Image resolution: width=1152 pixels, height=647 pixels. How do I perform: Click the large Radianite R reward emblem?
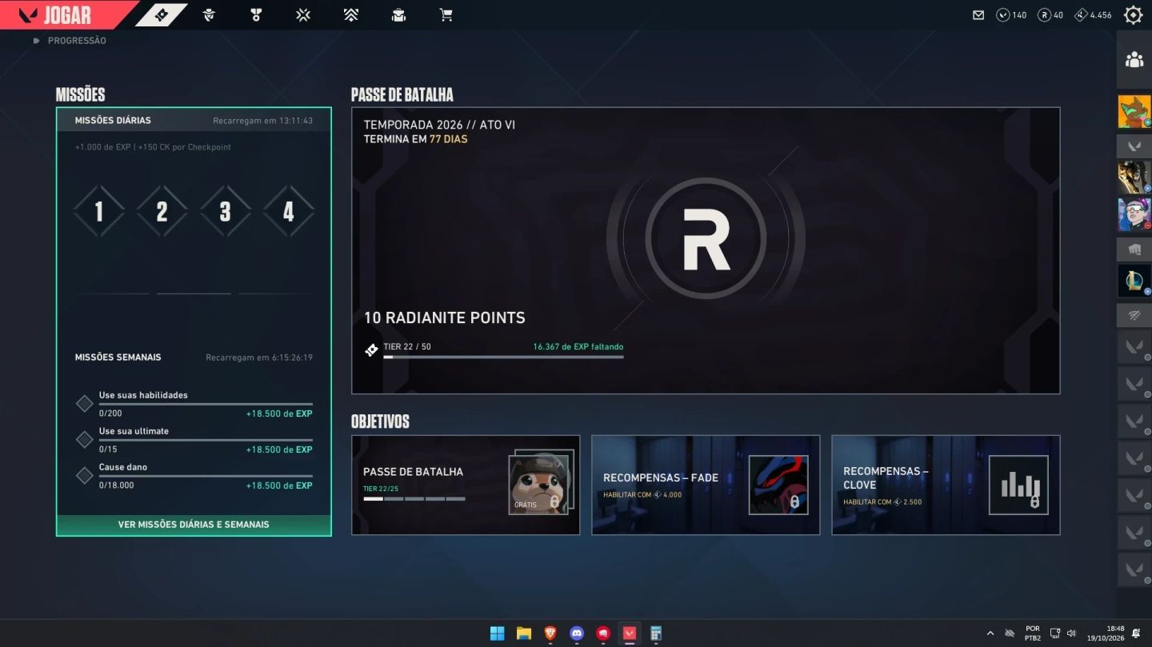tap(706, 238)
